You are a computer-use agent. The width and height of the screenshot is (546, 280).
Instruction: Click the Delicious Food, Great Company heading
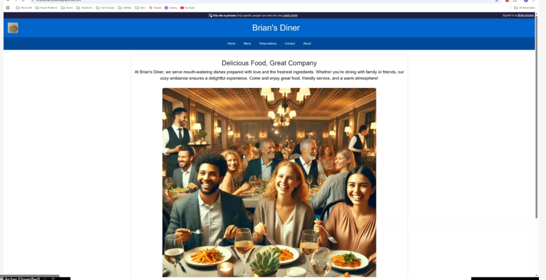point(269,63)
